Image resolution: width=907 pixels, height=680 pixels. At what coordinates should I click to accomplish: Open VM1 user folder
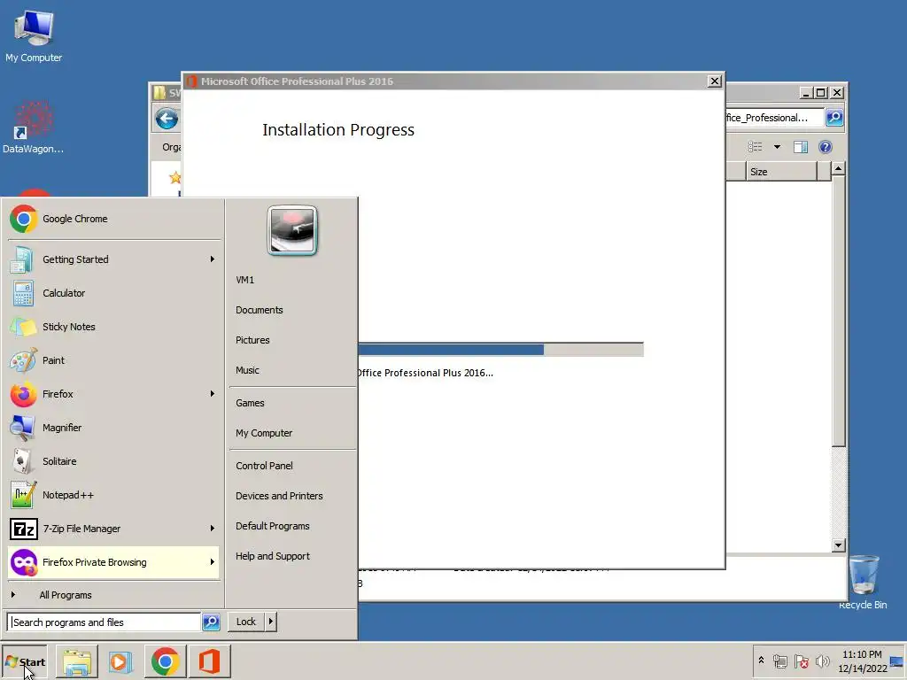click(x=244, y=280)
